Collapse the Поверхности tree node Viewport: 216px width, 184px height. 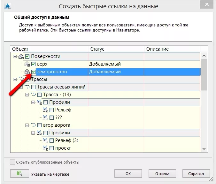click(15, 56)
